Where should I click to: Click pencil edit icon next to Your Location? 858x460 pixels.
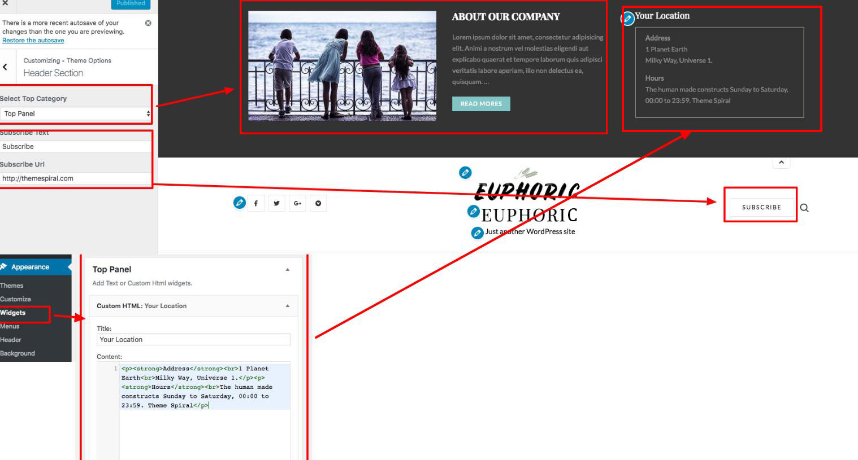point(627,19)
